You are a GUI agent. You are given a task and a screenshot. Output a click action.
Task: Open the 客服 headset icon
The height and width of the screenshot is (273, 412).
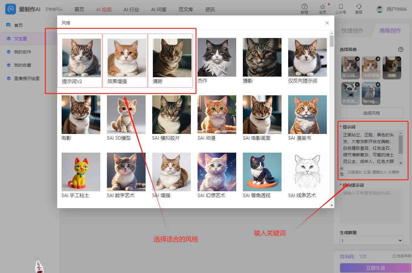[359, 6]
